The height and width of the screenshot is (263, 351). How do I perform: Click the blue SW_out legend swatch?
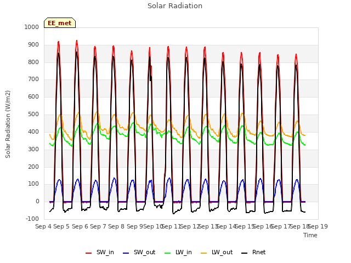pyautogui.click(x=126, y=253)
